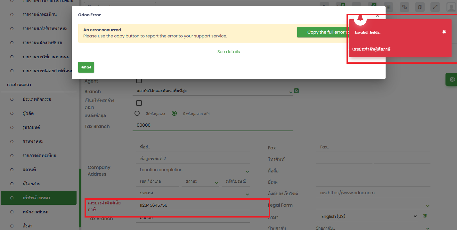Select the คีย์ข้อมูลเอง radio option
Viewport: 457px width, 230px height.
[137, 113]
